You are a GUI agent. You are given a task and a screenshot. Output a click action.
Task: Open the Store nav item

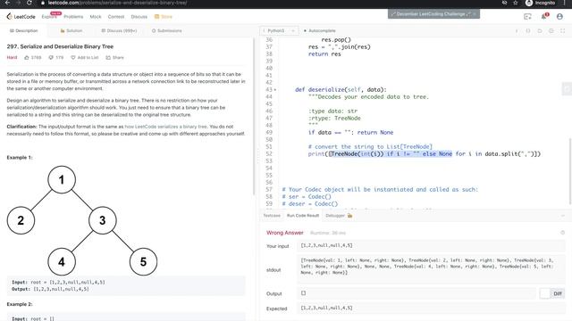coord(164,17)
